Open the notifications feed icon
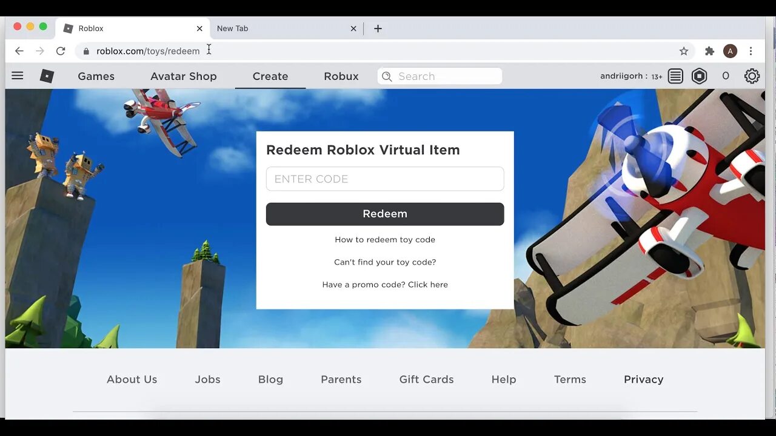The image size is (776, 436). pos(675,76)
